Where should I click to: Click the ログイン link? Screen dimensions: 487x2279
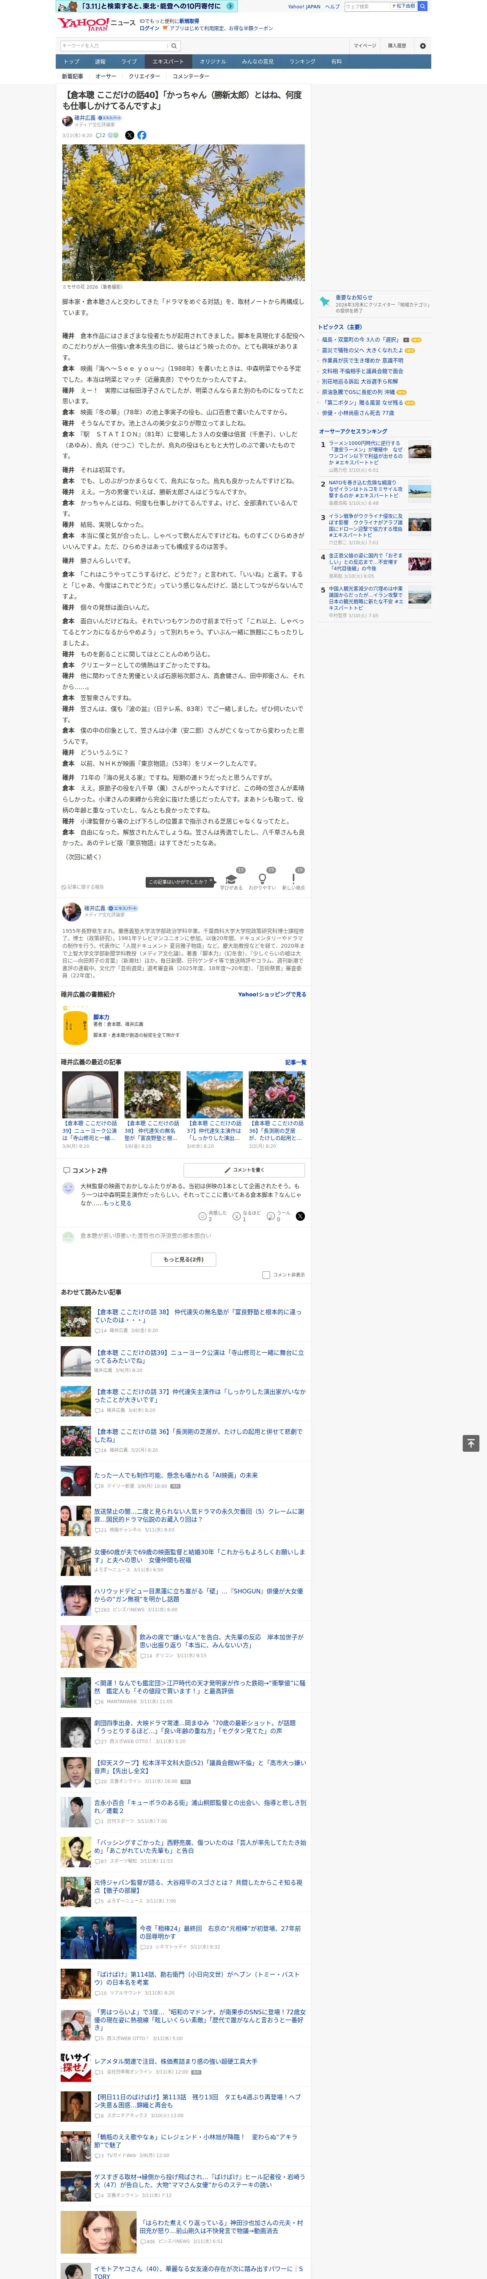pyautogui.click(x=149, y=28)
